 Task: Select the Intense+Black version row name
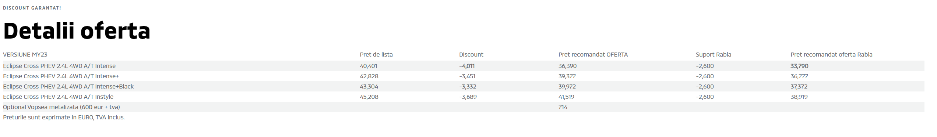coord(68,87)
